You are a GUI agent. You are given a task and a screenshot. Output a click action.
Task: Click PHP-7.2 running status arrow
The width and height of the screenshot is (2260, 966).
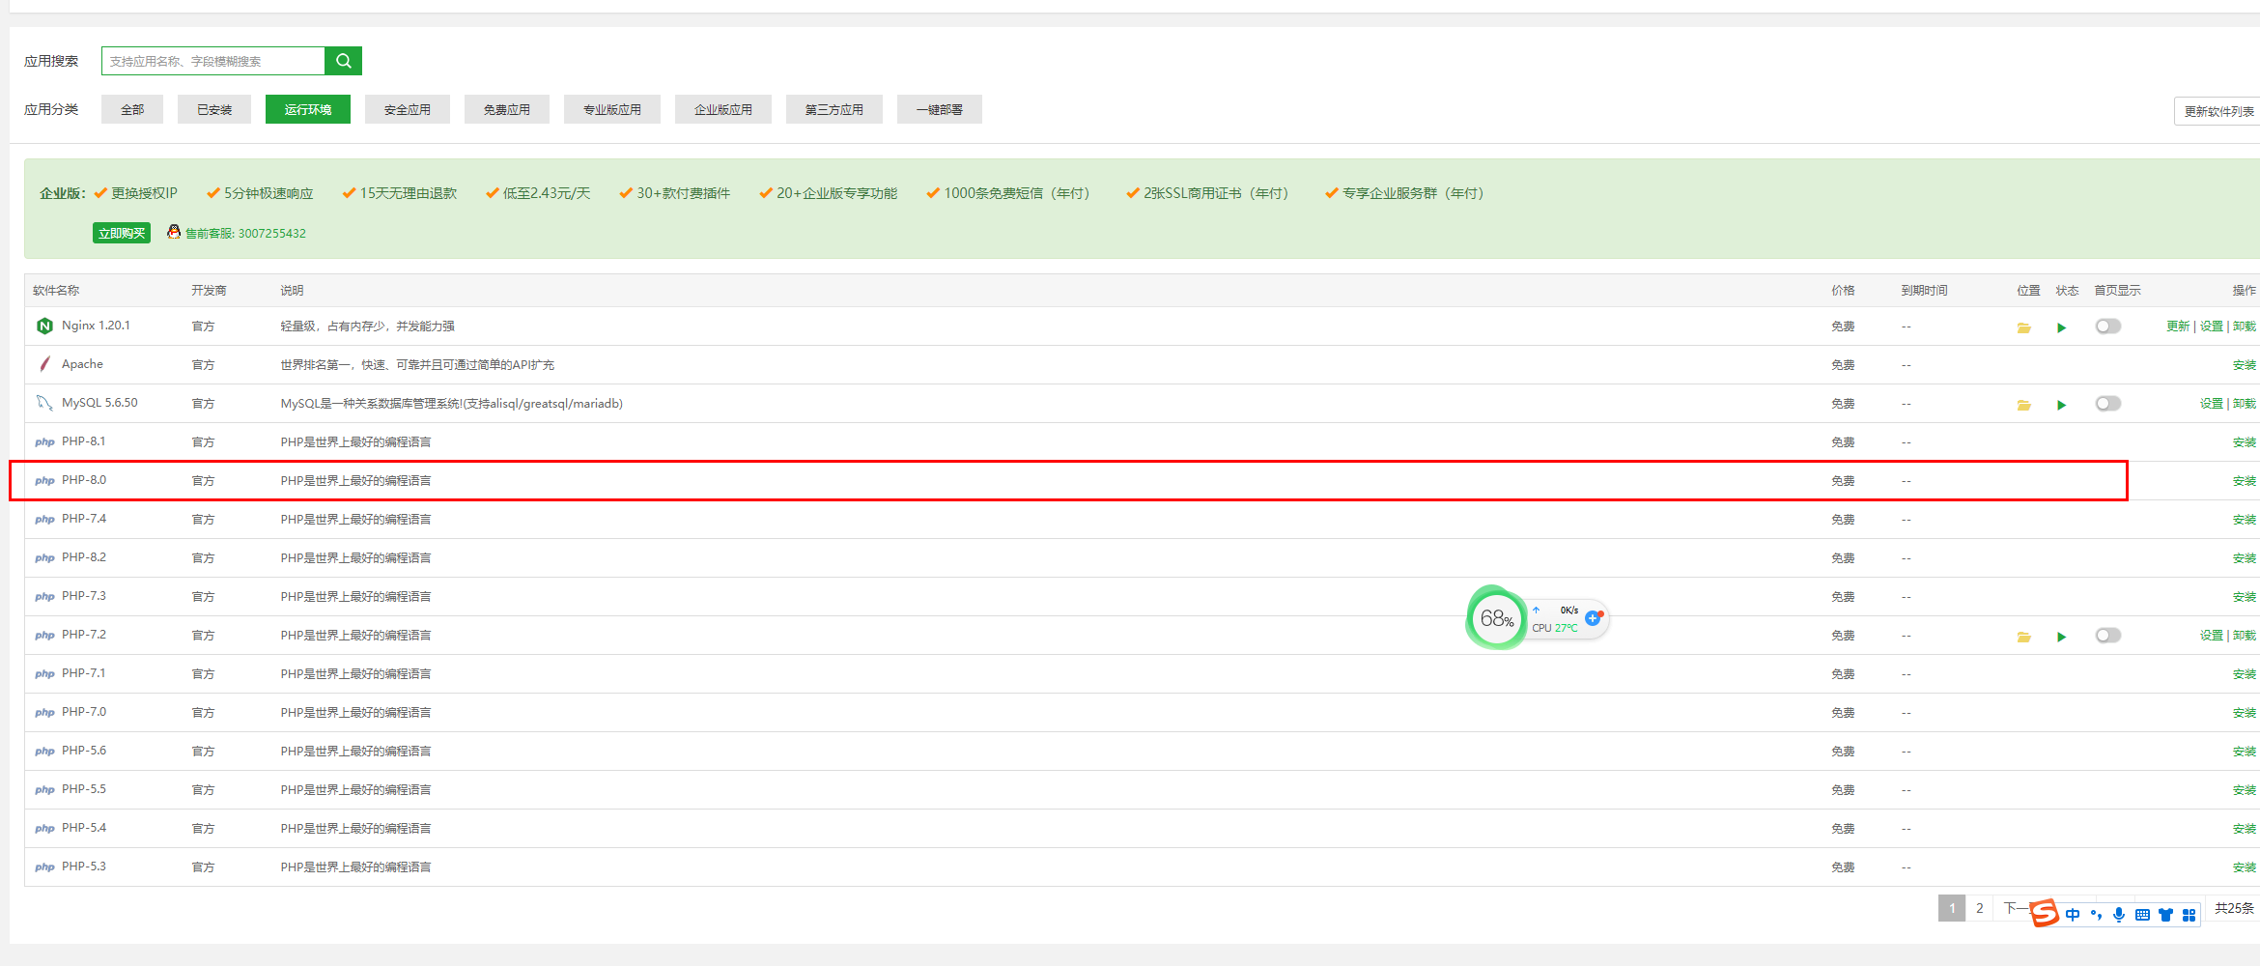click(x=2062, y=637)
